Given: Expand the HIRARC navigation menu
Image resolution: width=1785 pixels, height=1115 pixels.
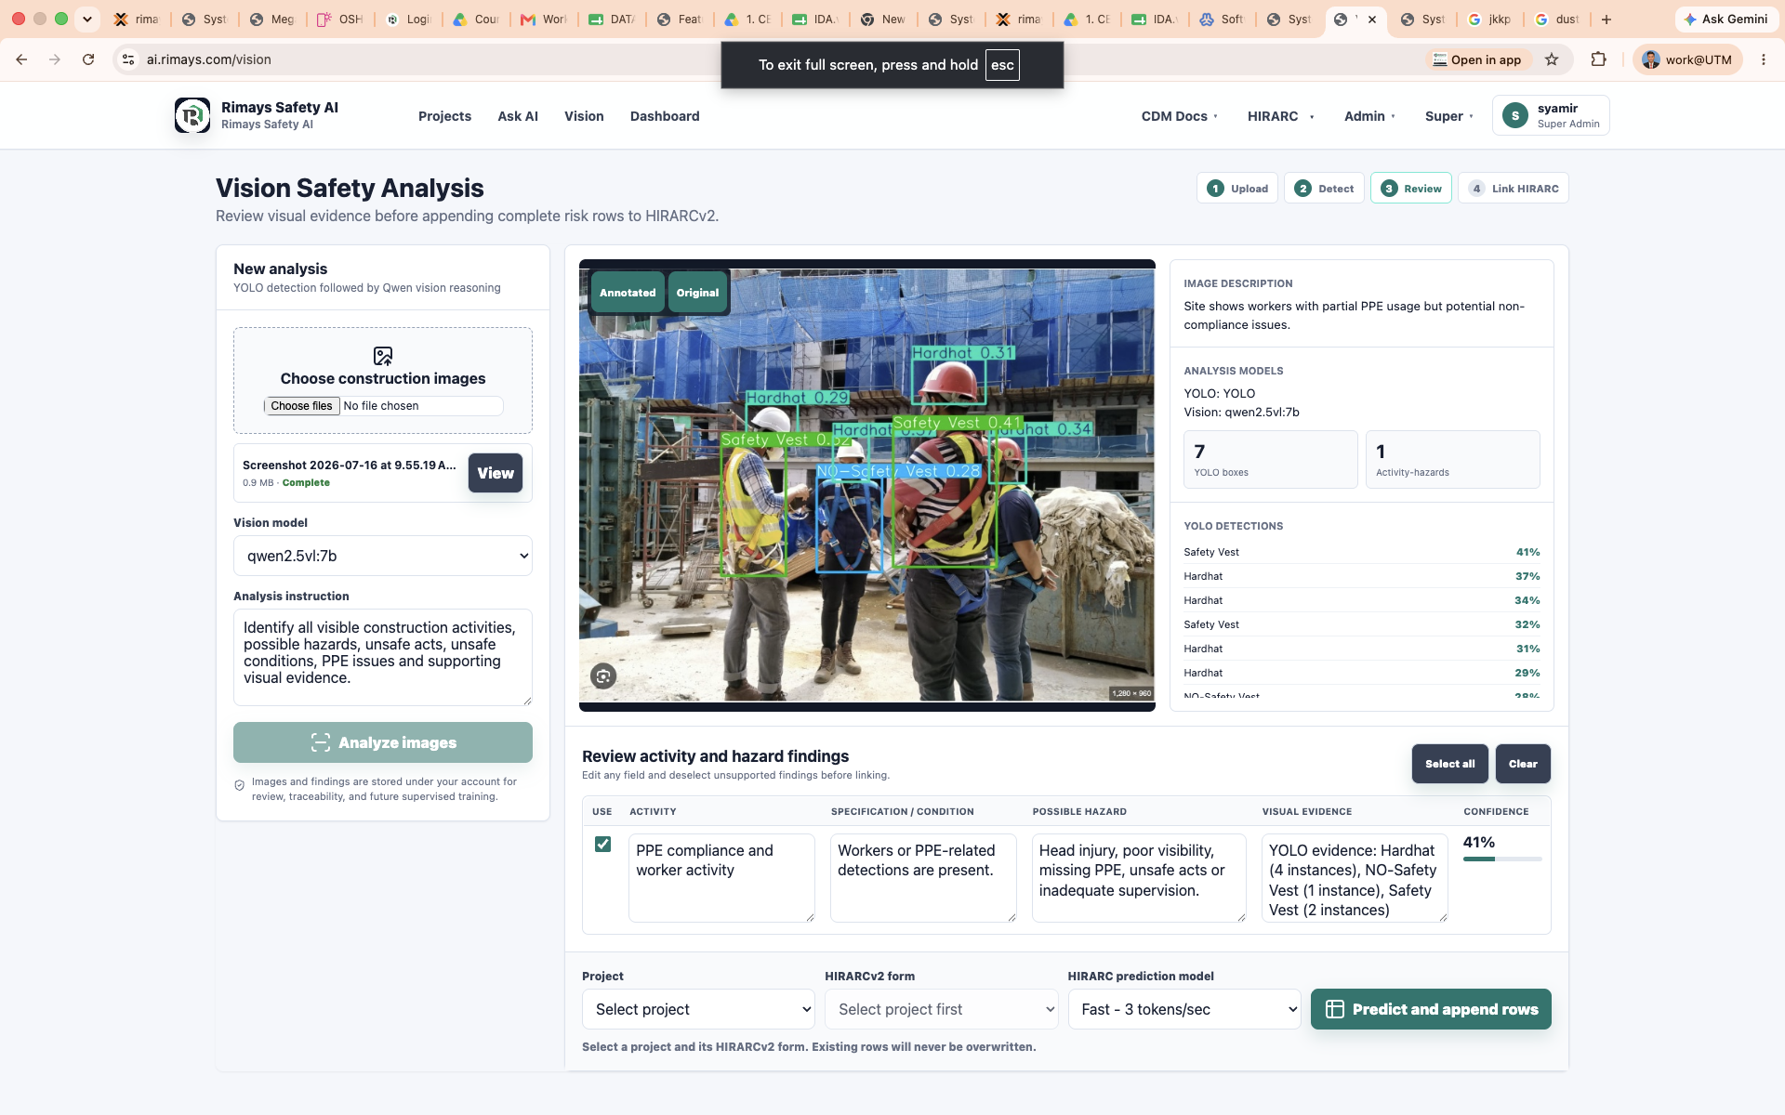Looking at the screenshot, I should (x=1280, y=116).
